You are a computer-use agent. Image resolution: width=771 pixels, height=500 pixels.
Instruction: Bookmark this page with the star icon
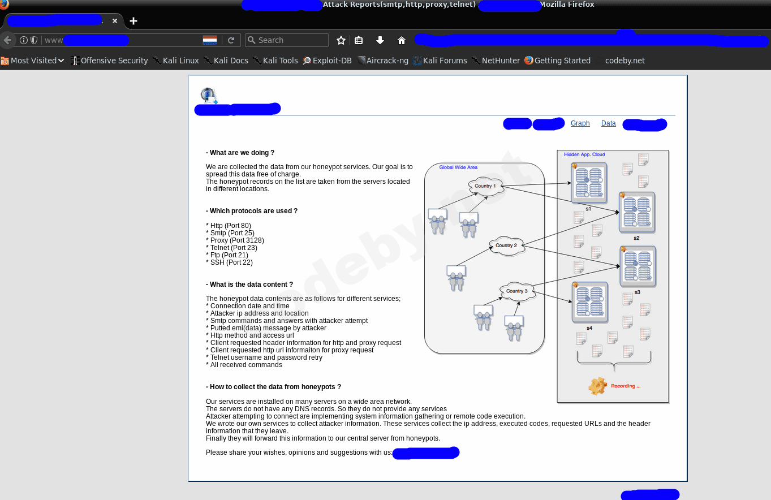341,40
